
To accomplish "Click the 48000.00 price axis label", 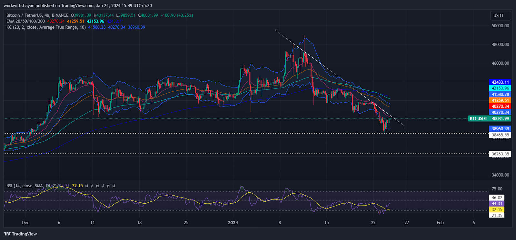I will point(500,44).
